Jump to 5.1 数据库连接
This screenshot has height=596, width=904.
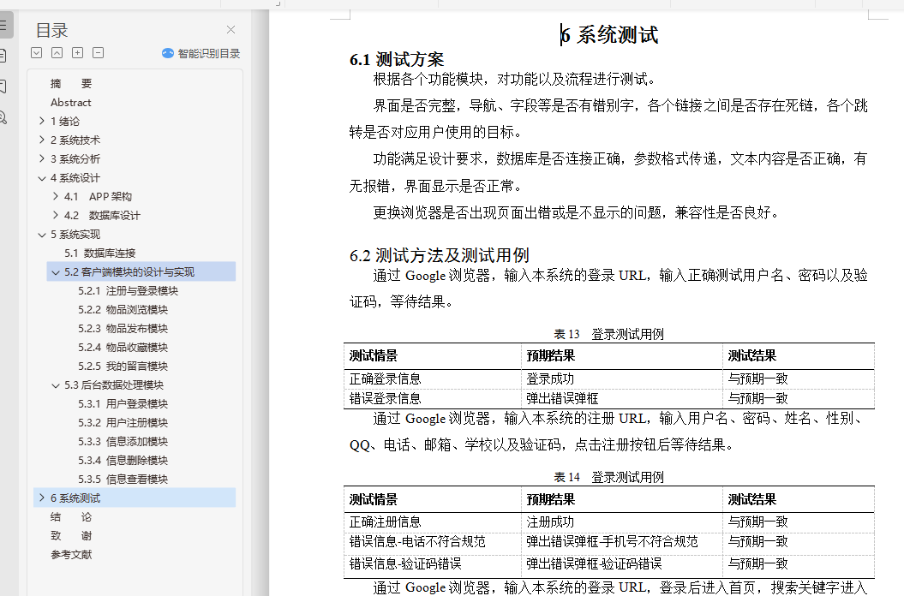pyautogui.click(x=99, y=253)
